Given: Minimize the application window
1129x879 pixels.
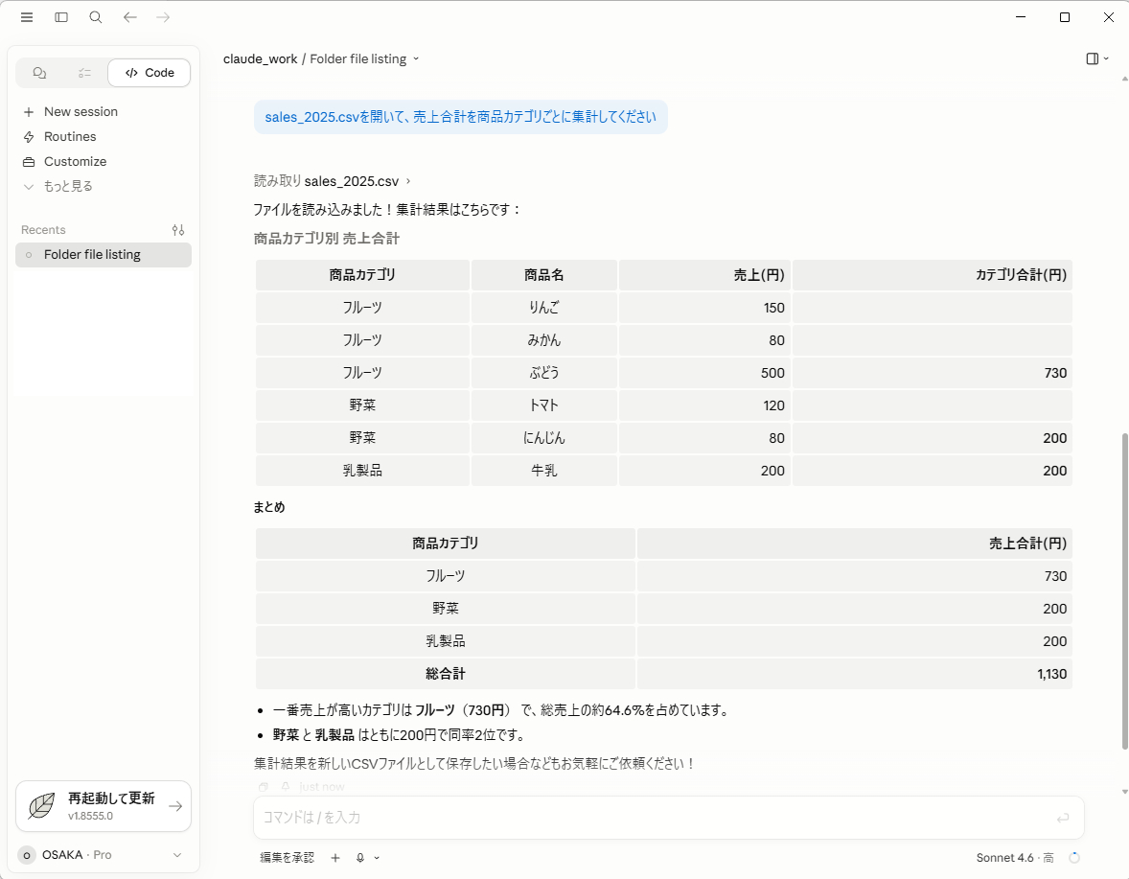Looking at the screenshot, I should 1021,17.
